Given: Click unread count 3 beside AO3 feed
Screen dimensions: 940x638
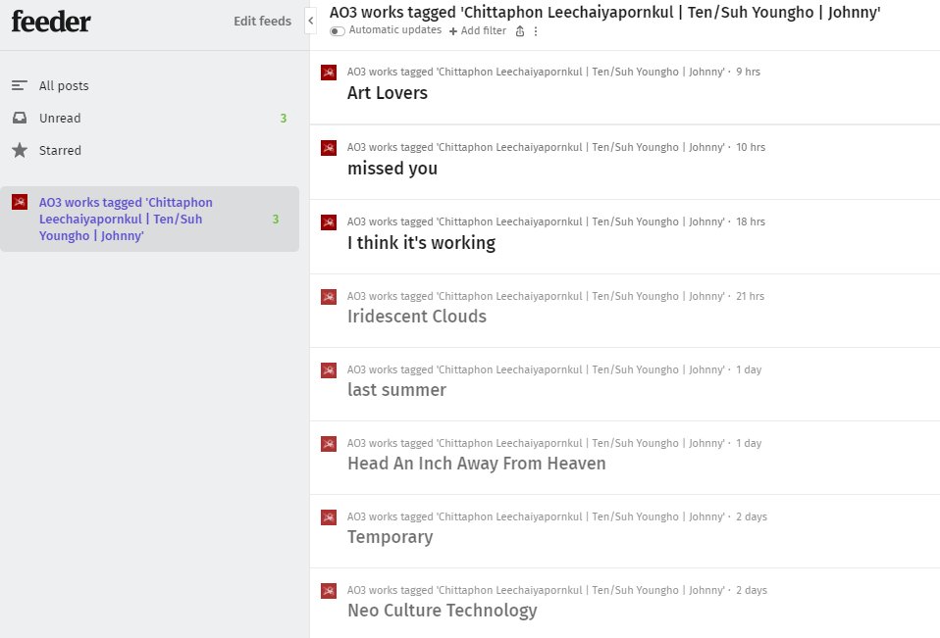Looking at the screenshot, I should click(276, 220).
